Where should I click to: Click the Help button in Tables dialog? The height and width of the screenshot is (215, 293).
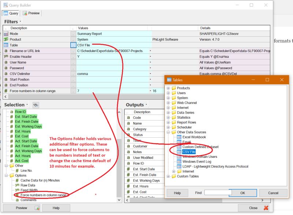[x=178, y=193]
